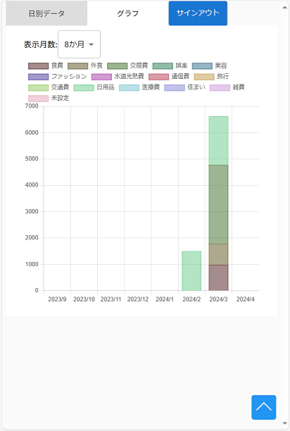Click the 外食 segment of 2024/3 bar
Screen dimensions: 290x431
(x=218, y=254)
